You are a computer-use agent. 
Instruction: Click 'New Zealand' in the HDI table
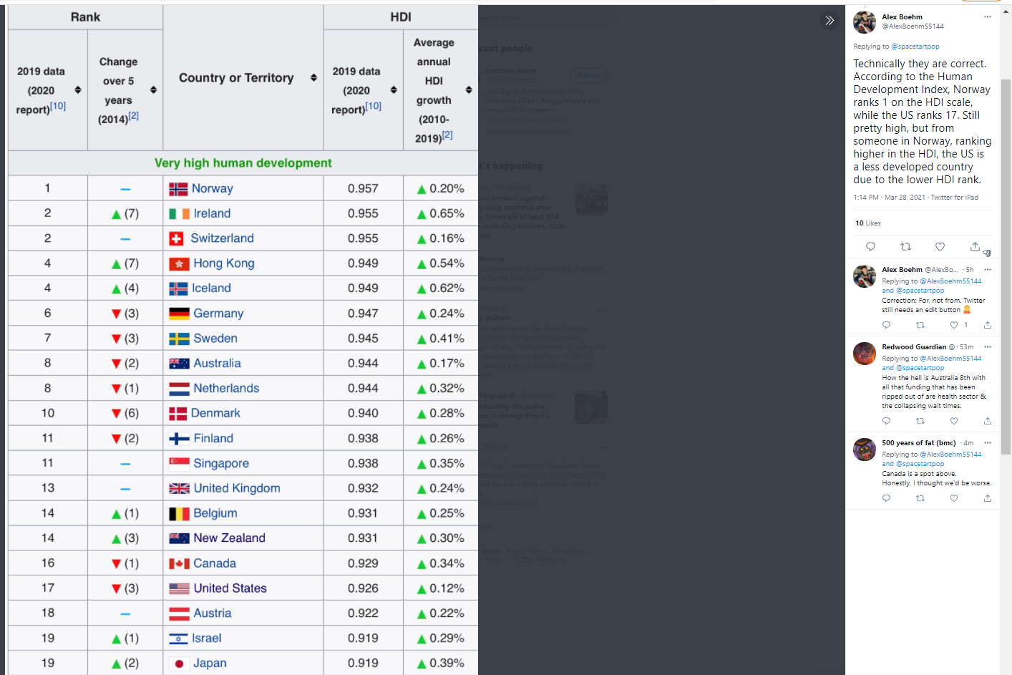(x=229, y=538)
